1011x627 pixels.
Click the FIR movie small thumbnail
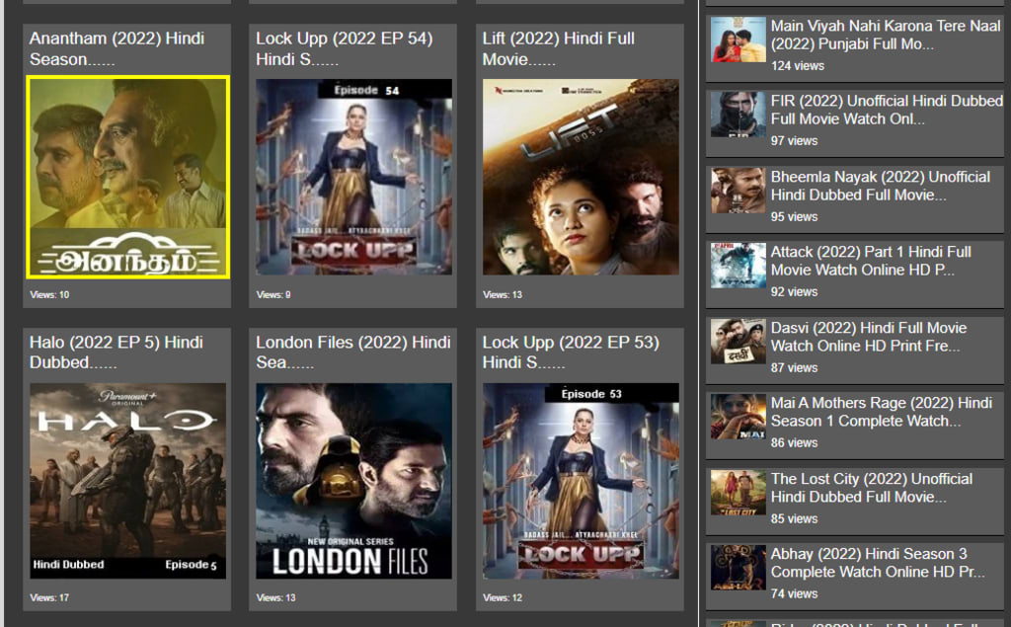tap(739, 115)
